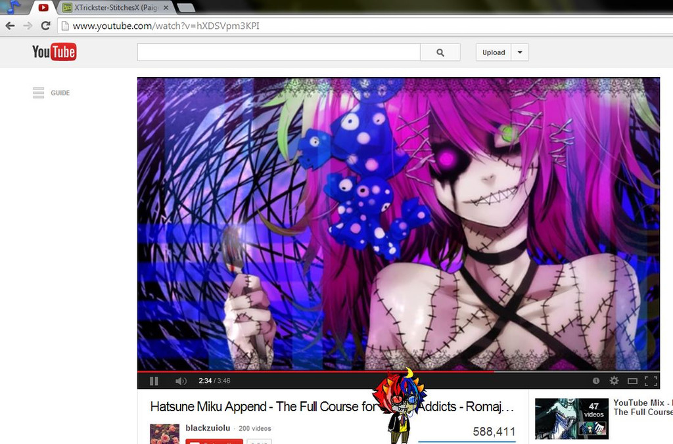Click the red Subscribe button
Screen dimensions: 673x444
pyautogui.click(x=214, y=441)
